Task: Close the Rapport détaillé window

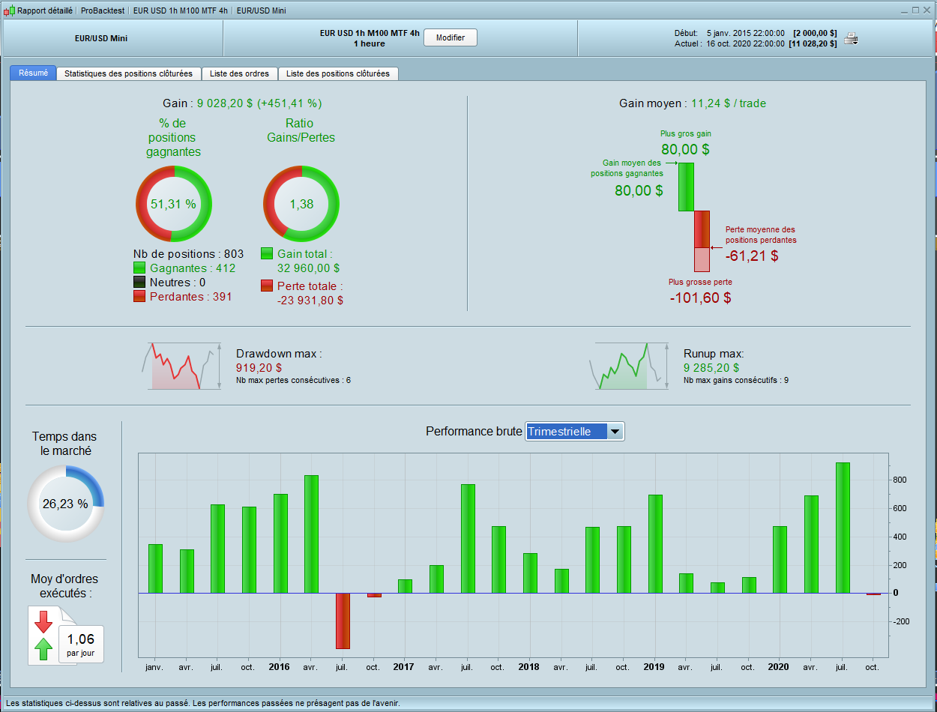Action: [x=927, y=10]
